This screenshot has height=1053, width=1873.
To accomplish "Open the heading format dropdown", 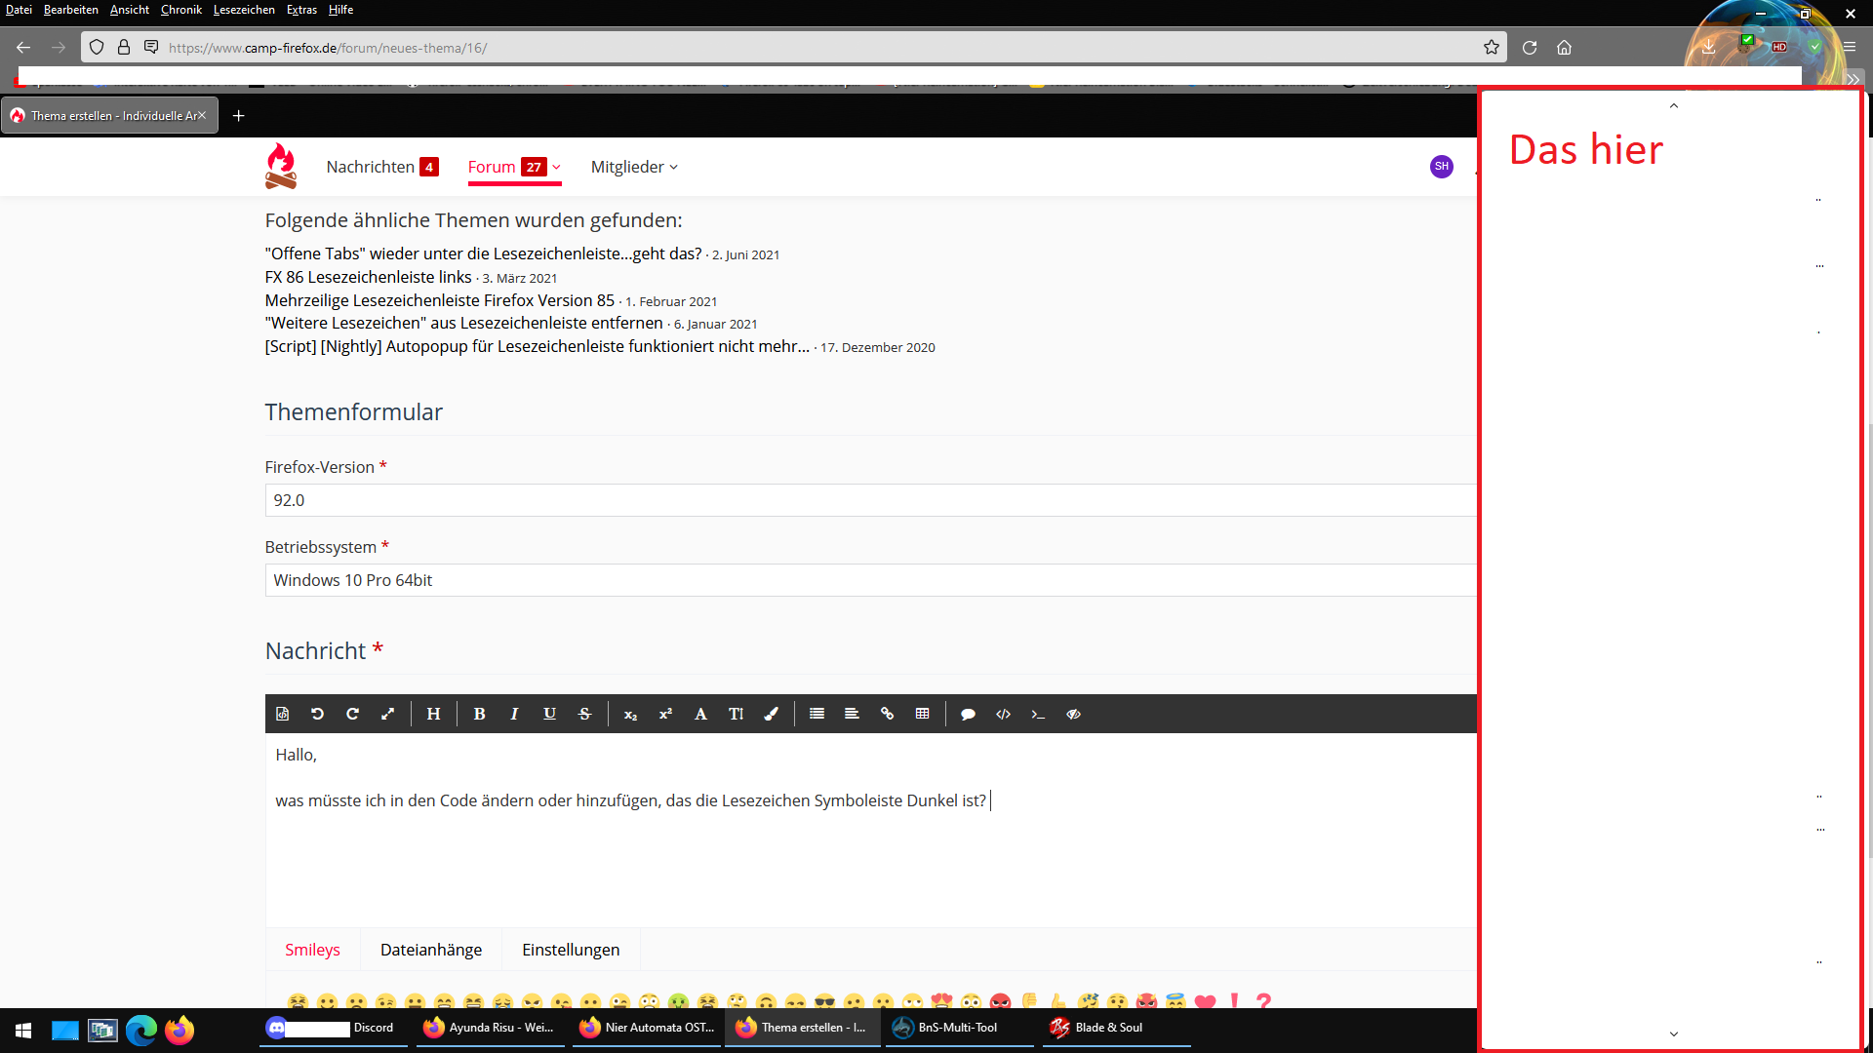I will (433, 714).
